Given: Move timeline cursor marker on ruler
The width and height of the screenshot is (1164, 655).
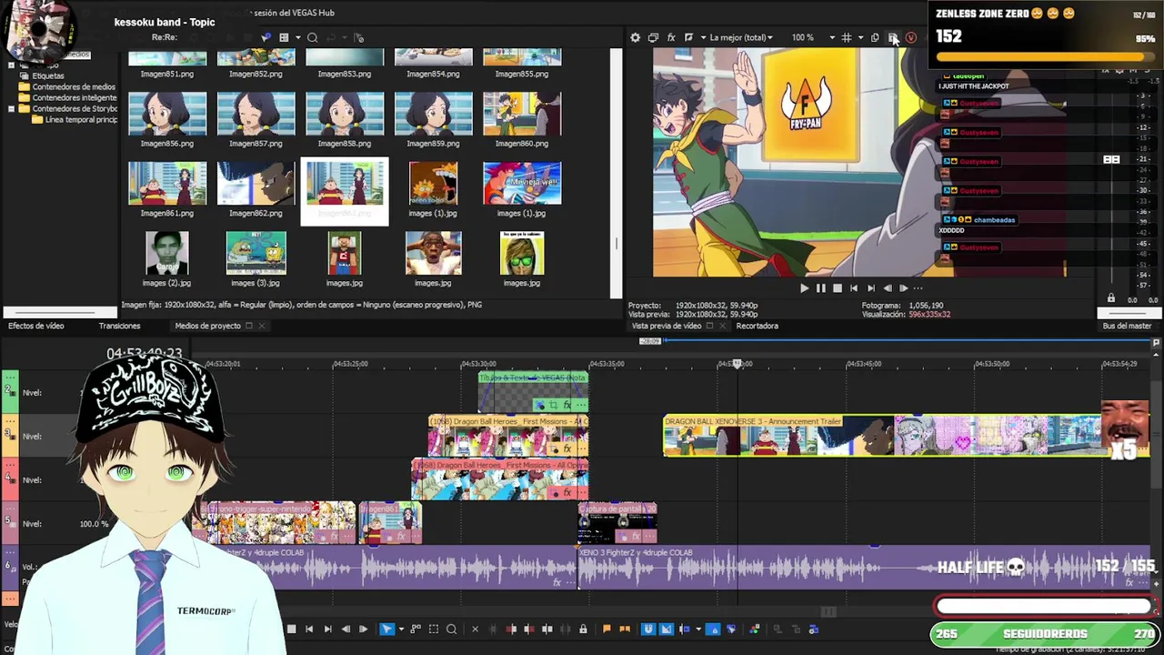Looking at the screenshot, I should point(737,364).
